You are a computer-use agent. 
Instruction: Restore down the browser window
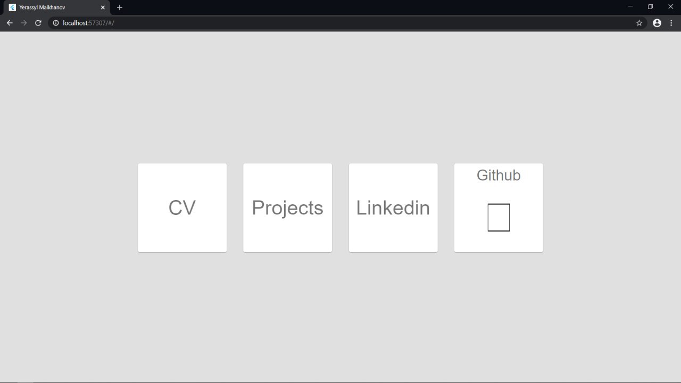point(650,6)
